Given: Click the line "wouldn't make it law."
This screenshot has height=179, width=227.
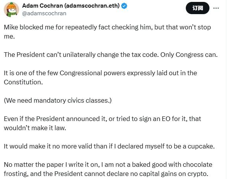Looking at the screenshot, I should pos(35,128).
